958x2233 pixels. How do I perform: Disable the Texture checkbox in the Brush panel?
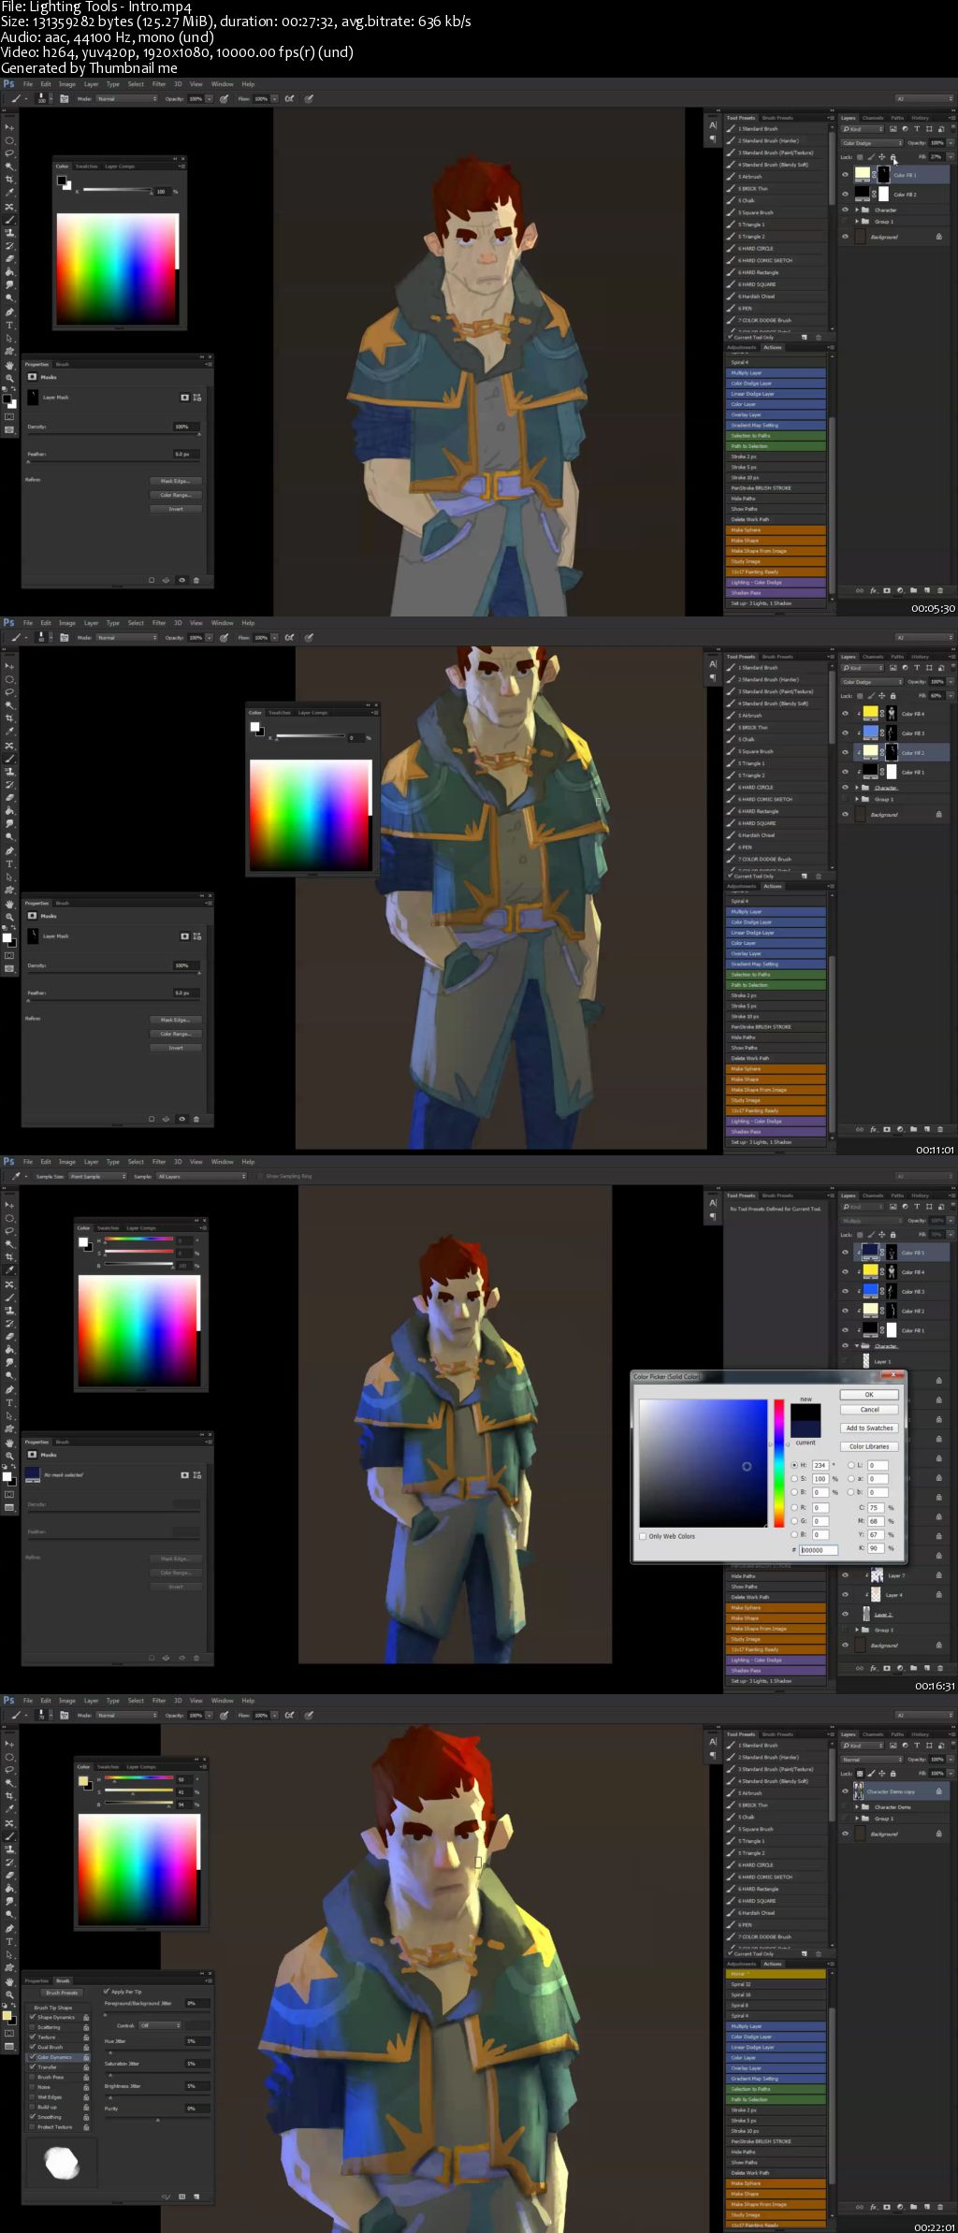33,2037
